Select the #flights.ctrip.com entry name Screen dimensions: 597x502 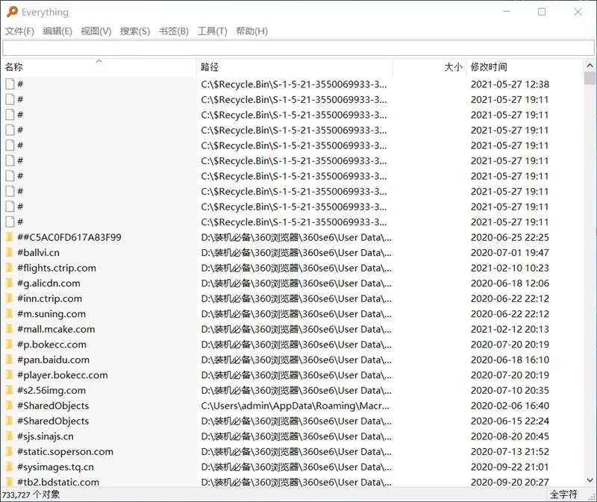click(57, 268)
